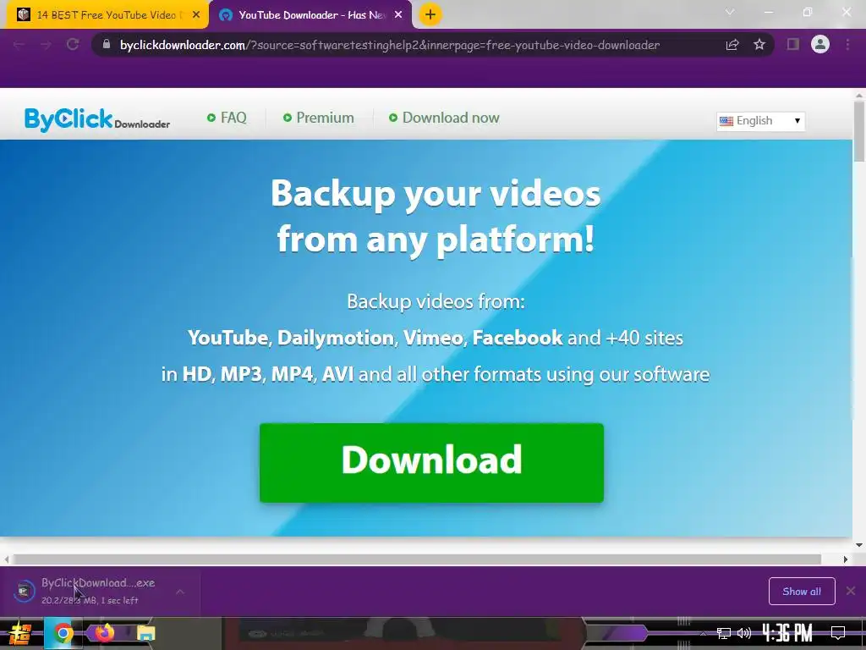Image resolution: width=866 pixels, height=650 pixels.
Task: Toggle the browser side panel icon
Action: (x=793, y=44)
